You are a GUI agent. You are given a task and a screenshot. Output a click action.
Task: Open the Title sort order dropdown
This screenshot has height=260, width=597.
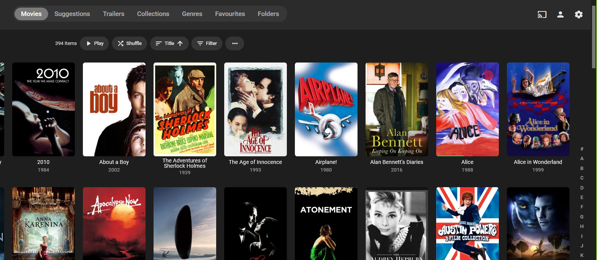pos(169,43)
